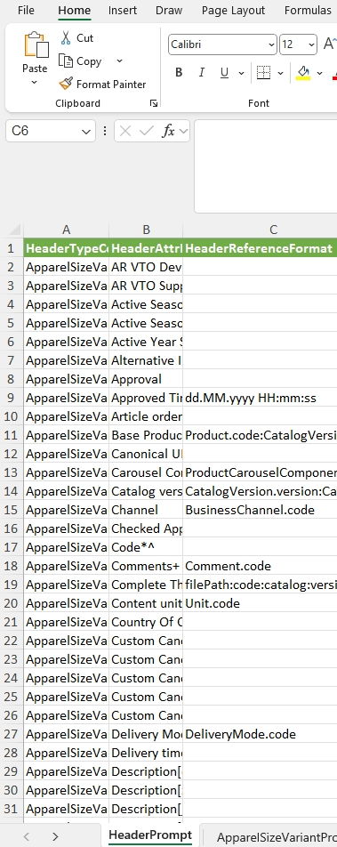337x847 pixels.
Task: Select the Product.code:CatalogVersi cell
Action: pyautogui.click(x=260, y=435)
